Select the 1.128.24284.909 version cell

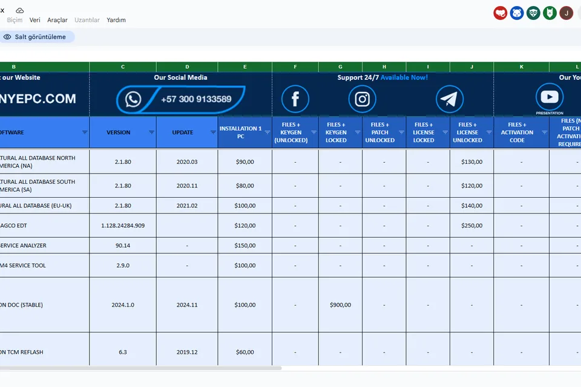[x=123, y=226]
